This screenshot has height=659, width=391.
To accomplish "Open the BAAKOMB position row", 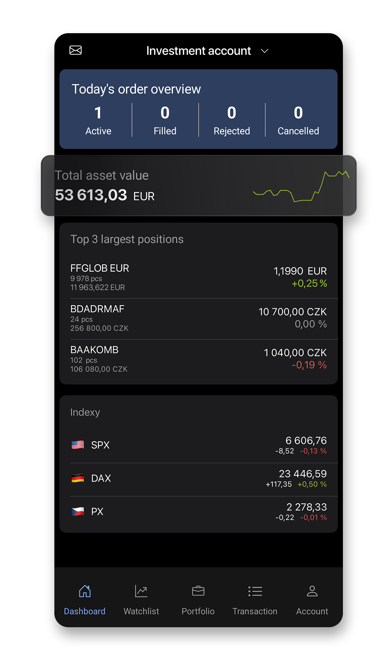I will (x=198, y=359).
